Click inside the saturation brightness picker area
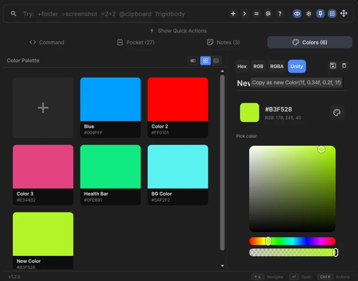The image size is (358, 281). 292,189
